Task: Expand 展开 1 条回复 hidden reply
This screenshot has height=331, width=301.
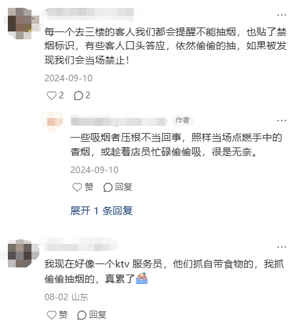Action: pos(101,210)
